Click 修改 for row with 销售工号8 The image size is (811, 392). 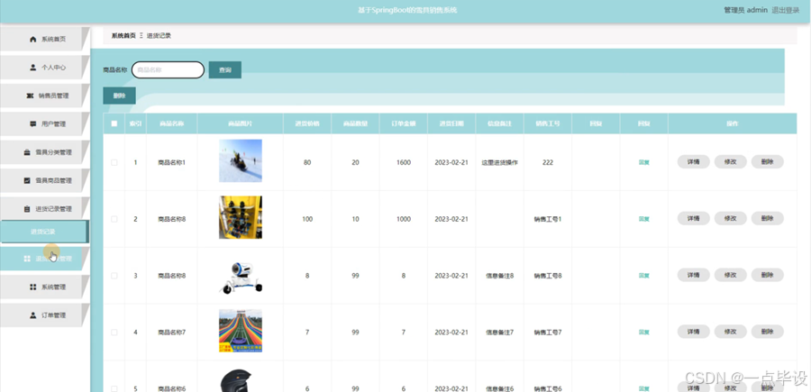[x=730, y=275]
